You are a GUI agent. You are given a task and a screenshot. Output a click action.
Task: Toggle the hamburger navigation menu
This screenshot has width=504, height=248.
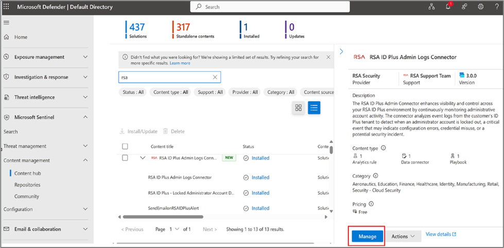tap(7, 23)
